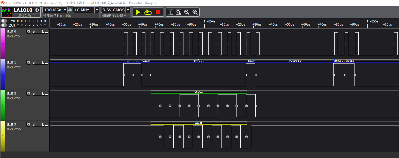The height and width of the screenshot is (158, 399).
Task: Open settings gear for 通道 1
Action: pyautogui.click(x=29, y=62)
